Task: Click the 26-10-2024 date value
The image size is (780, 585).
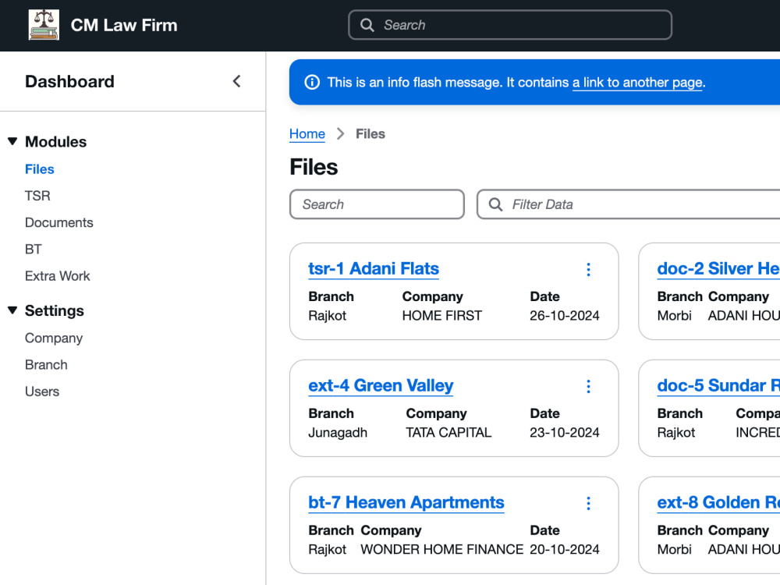Action: click(x=564, y=316)
